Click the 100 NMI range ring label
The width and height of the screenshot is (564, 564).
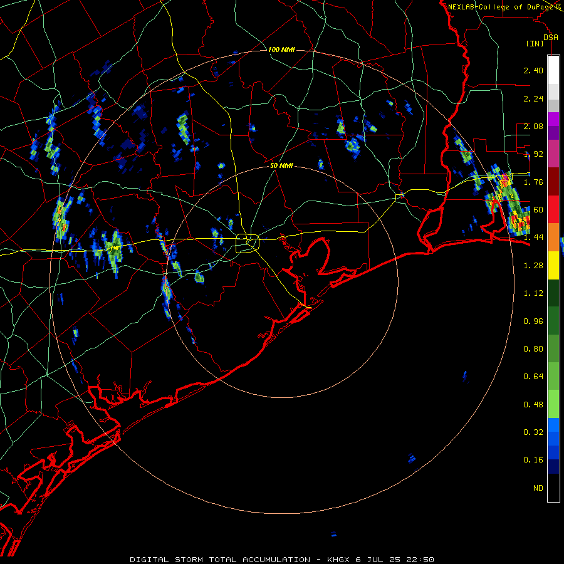click(281, 50)
